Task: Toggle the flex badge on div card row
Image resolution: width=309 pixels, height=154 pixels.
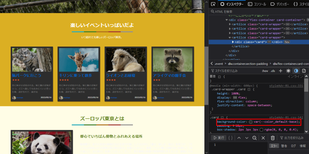Action: [x=287, y=42]
